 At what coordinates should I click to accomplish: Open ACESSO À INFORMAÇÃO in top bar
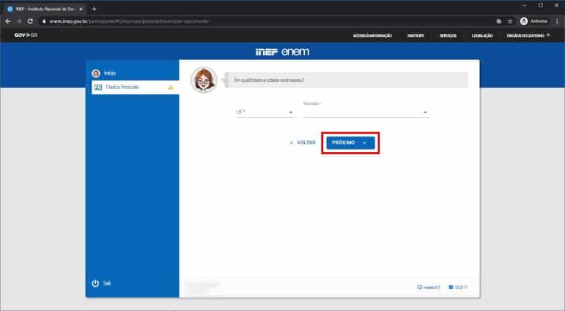(373, 35)
